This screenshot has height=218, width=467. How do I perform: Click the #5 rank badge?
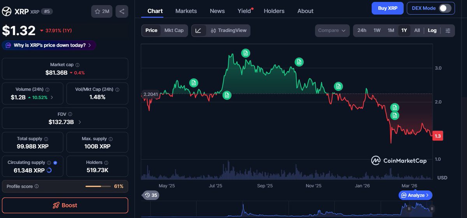pos(46,12)
